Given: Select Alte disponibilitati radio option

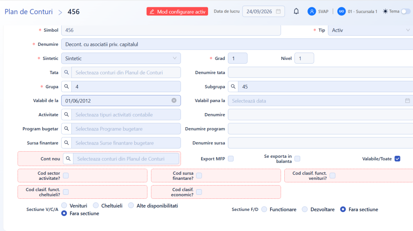Looking at the screenshot, I should 131,205.
